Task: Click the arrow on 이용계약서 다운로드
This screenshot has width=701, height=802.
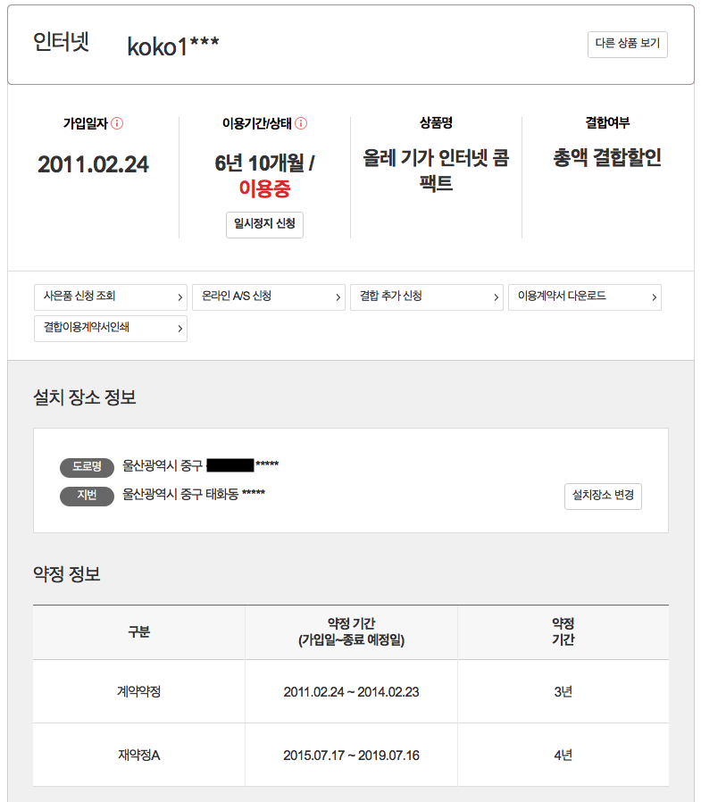Action: [x=655, y=297]
